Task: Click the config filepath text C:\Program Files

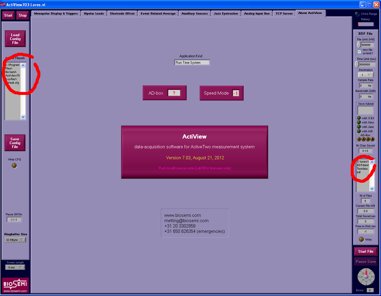Action: (13, 74)
